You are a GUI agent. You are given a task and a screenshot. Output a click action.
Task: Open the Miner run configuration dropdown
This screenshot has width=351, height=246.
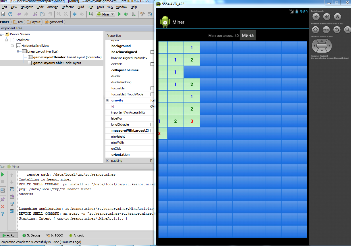pyautogui.click(x=105, y=14)
